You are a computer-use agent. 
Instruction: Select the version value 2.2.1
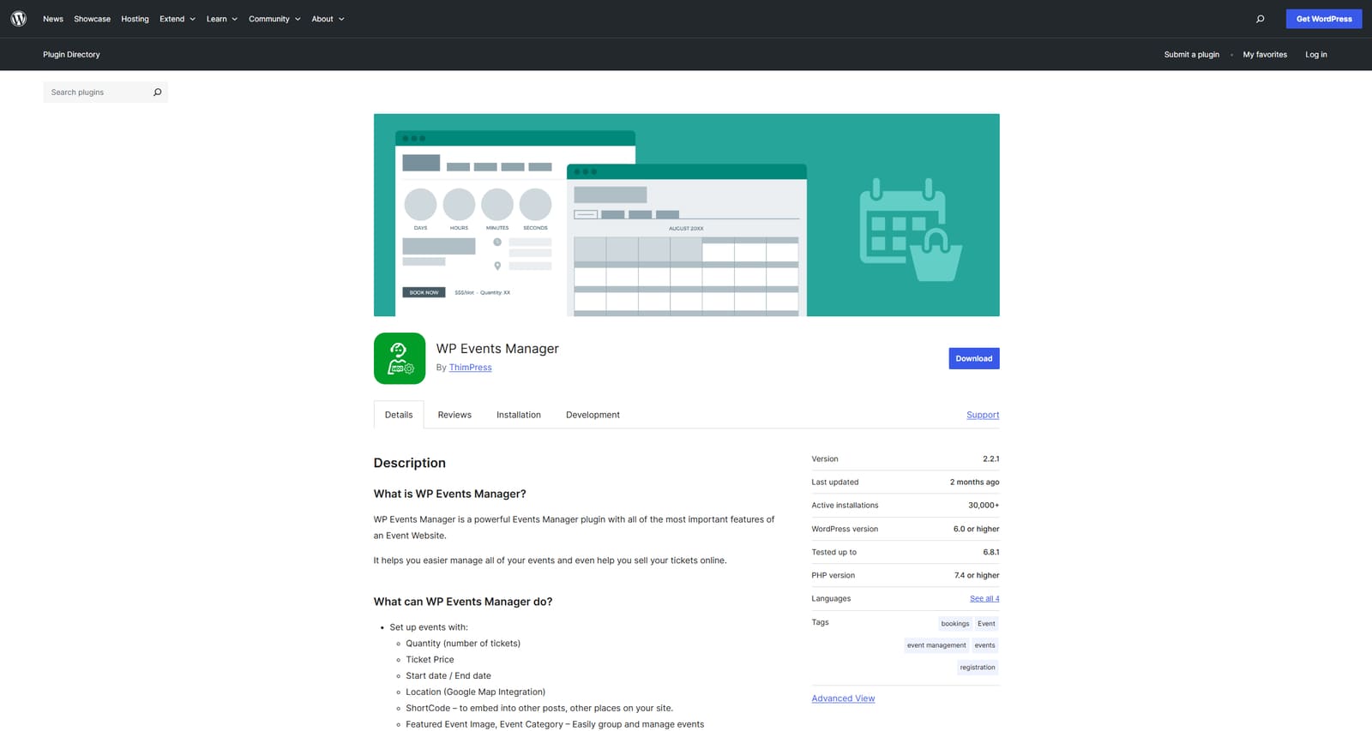(x=990, y=459)
